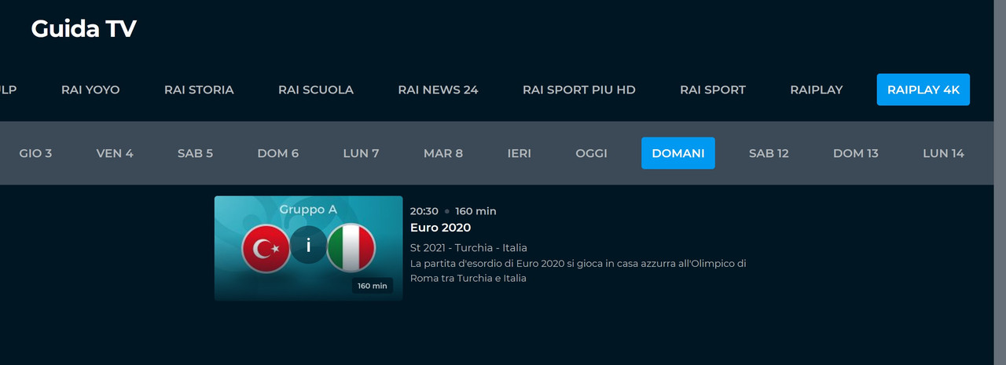Pick the day LUN 7
This screenshot has height=365, width=1006.
[362, 153]
